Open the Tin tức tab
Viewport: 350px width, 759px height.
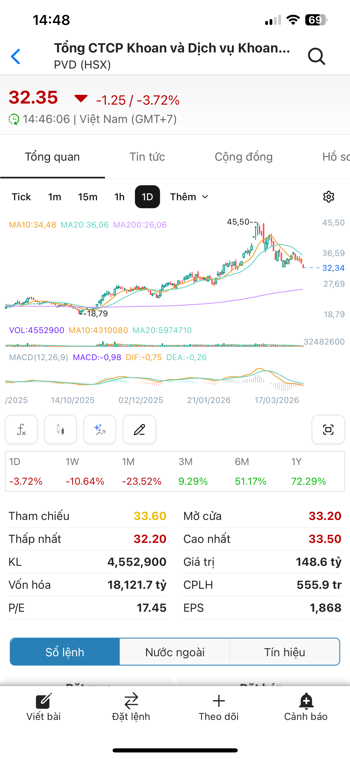147,157
